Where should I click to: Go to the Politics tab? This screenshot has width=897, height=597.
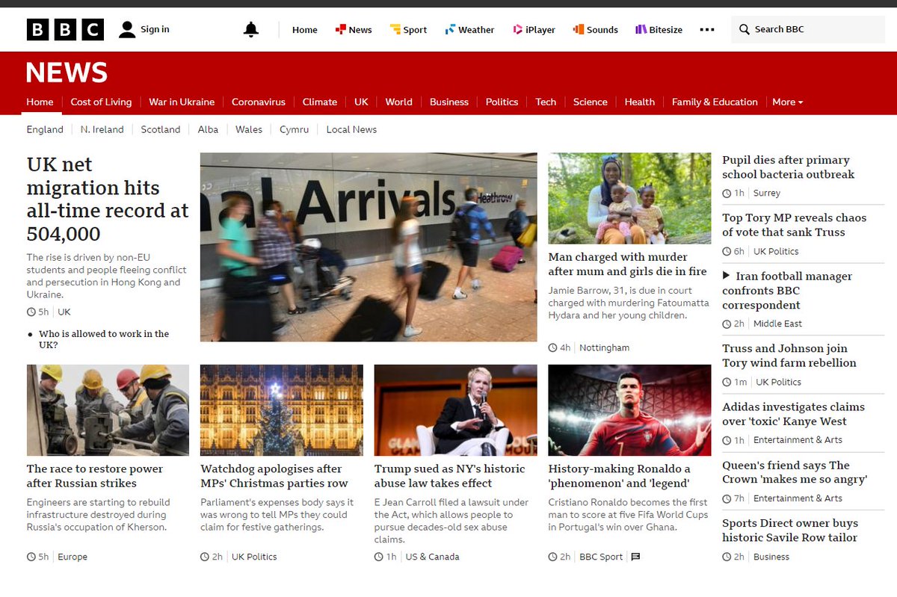click(502, 102)
